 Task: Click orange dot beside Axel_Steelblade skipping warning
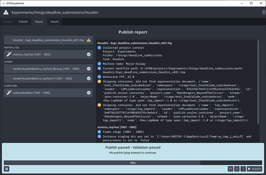click(x=99, y=82)
